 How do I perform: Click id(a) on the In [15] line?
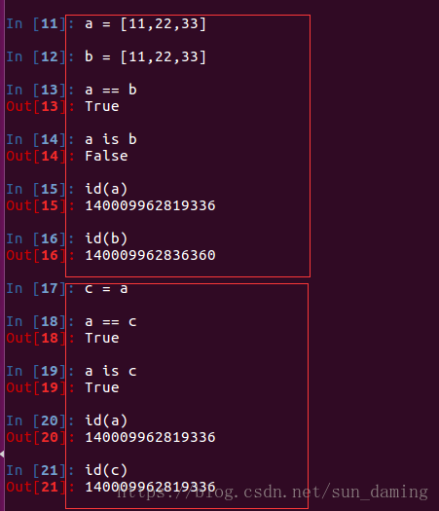(106, 190)
